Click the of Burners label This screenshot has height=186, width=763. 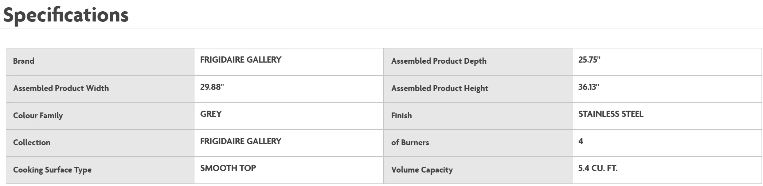click(x=410, y=143)
